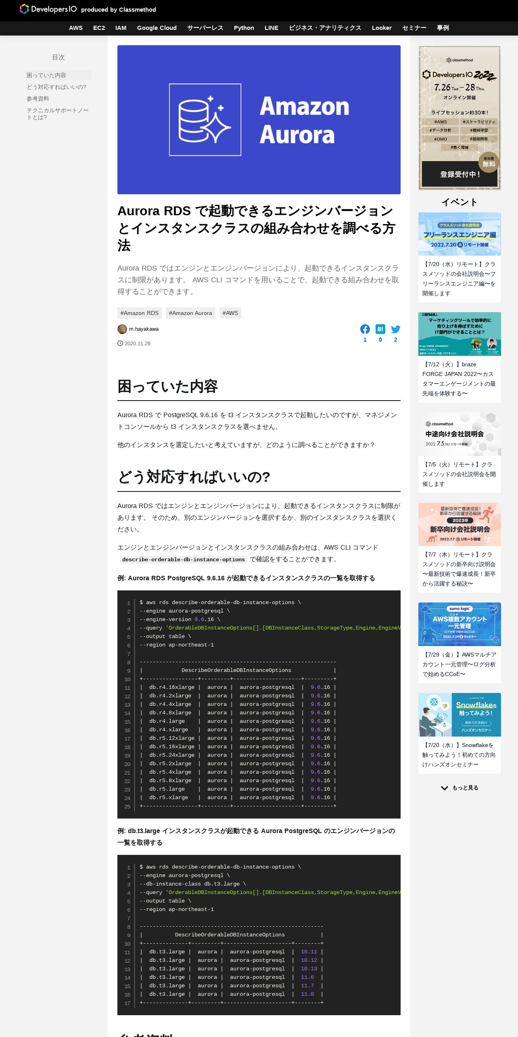518x1037 pixels.
Task: Open 7/29 AWSマルチアカウント一元管理 link
Action: pos(460,664)
